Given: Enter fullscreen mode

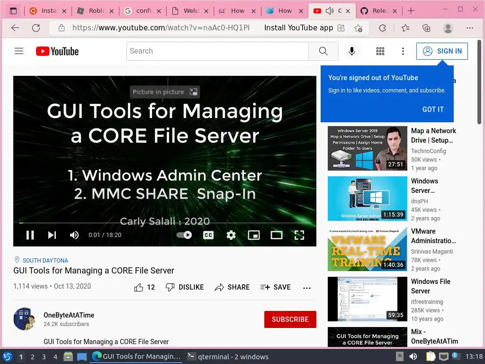Looking at the screenshot, I should pyautogui.click(x=299, y=235).
